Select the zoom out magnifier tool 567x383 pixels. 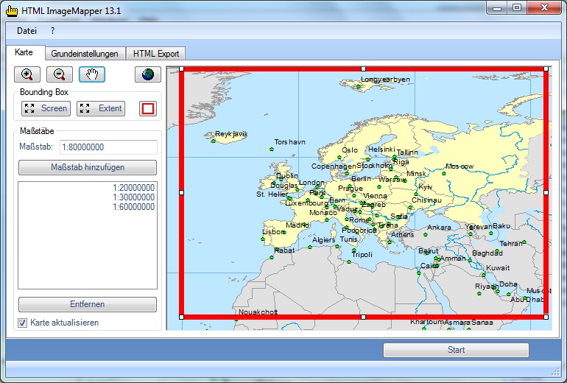60,74
